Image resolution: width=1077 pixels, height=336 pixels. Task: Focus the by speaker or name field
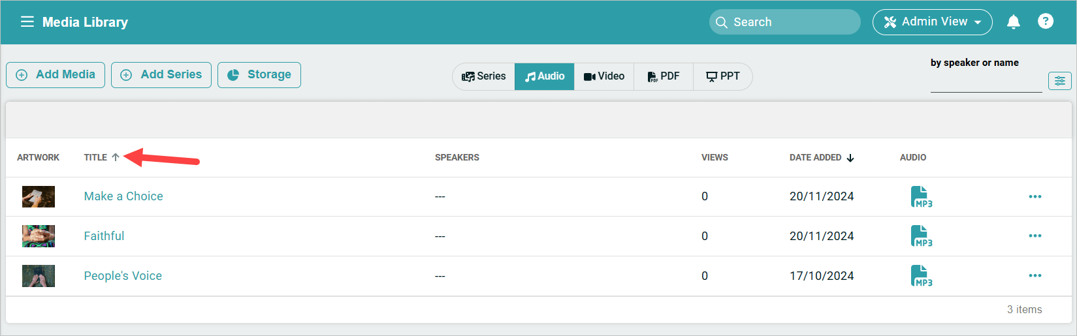[986, 83]
